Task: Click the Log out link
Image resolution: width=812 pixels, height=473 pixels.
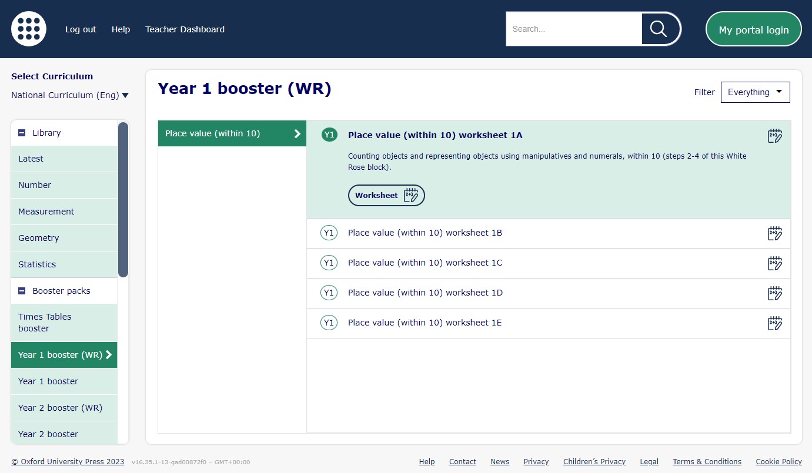Action: click(81, 29)
